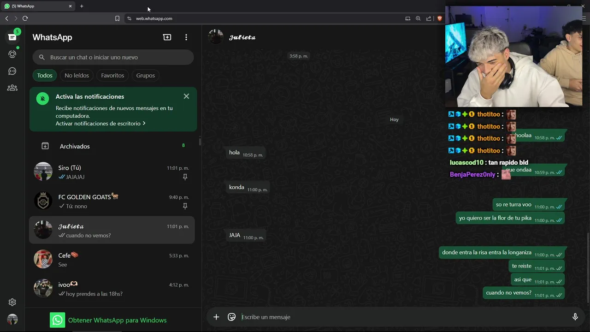Open the profile avatar at the sidebar bottom
The height and width of the screenshot is (332, 590).
(12, 319)
